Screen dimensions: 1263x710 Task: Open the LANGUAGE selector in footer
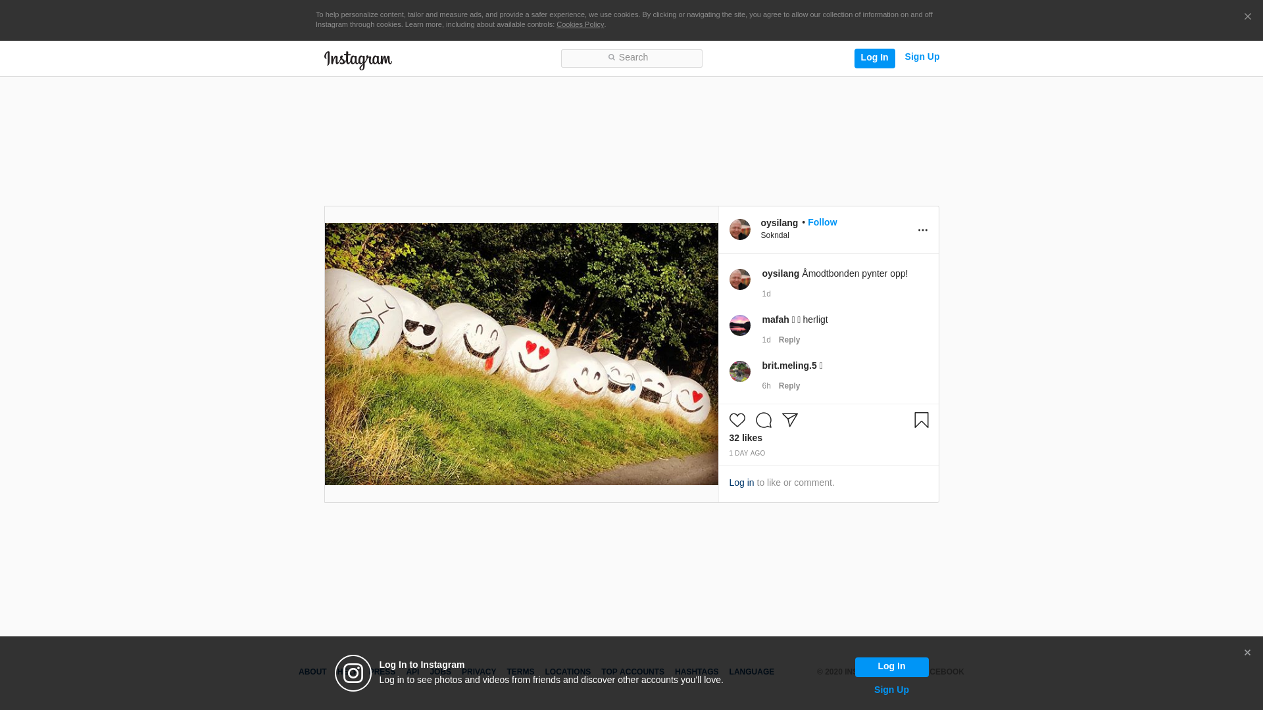coord(752,672)
